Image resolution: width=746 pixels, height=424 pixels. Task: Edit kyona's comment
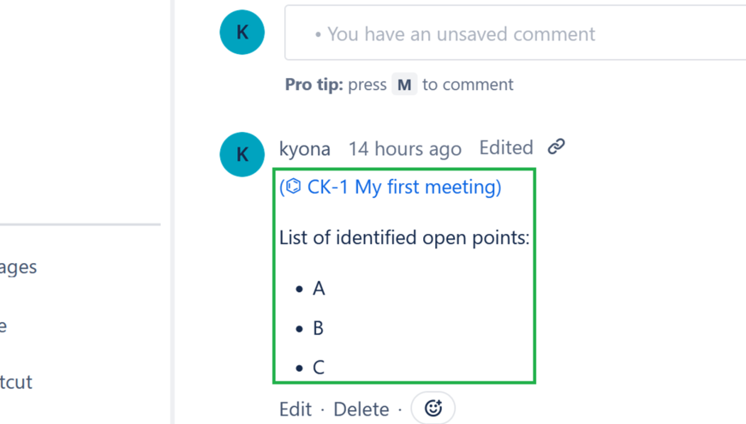[x=295, y=409]
